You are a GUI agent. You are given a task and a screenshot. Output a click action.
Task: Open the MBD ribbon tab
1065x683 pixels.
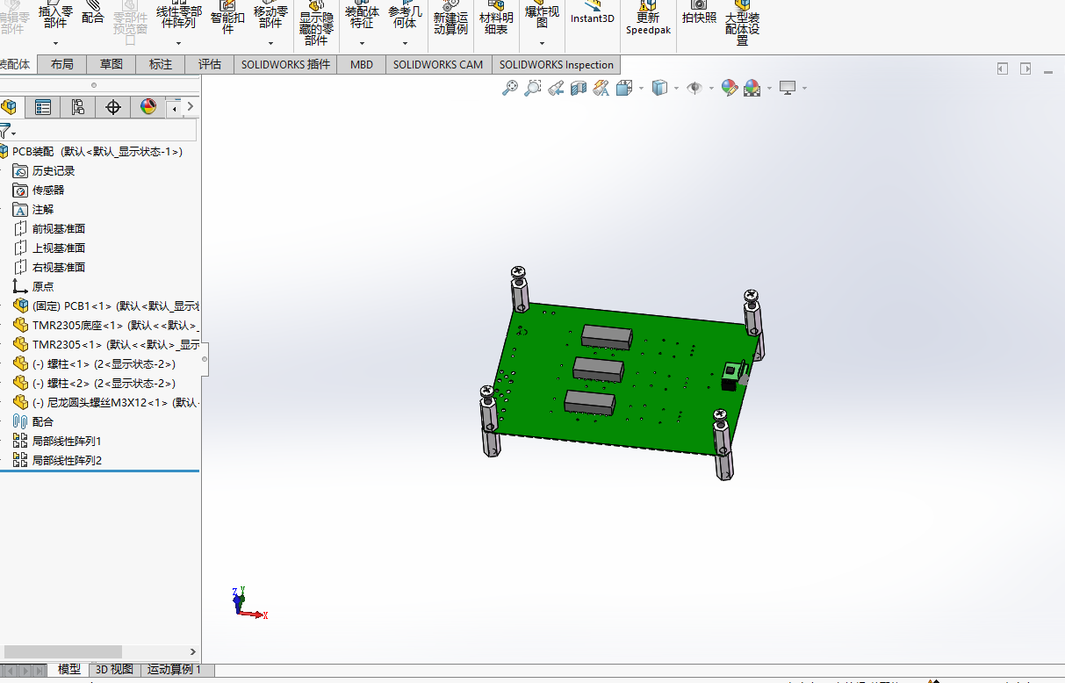click(362, 64)
